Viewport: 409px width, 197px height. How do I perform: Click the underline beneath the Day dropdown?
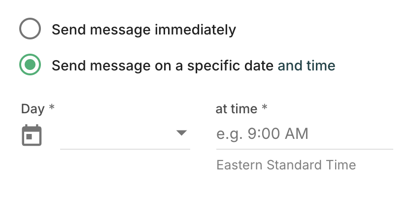125,148
